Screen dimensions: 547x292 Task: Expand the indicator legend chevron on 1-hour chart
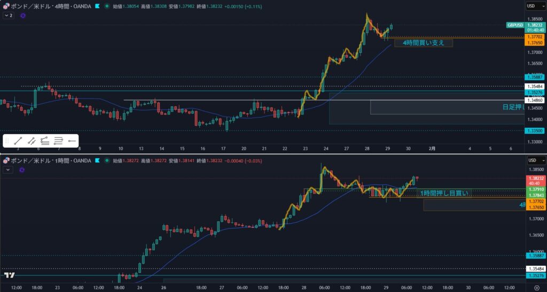[x=8, y=170]
